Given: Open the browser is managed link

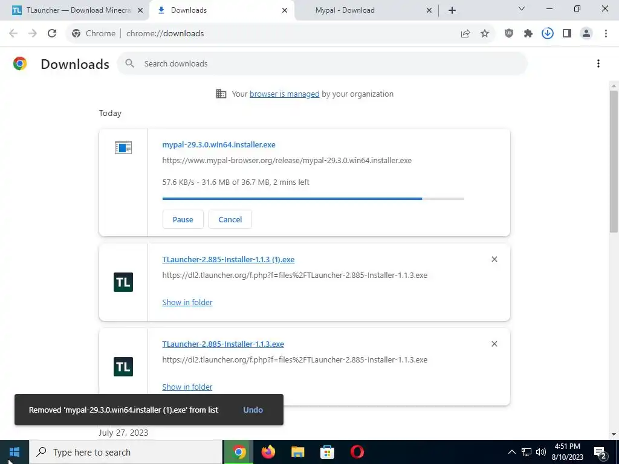Looking at the screenshot, I should click(284, 94).
